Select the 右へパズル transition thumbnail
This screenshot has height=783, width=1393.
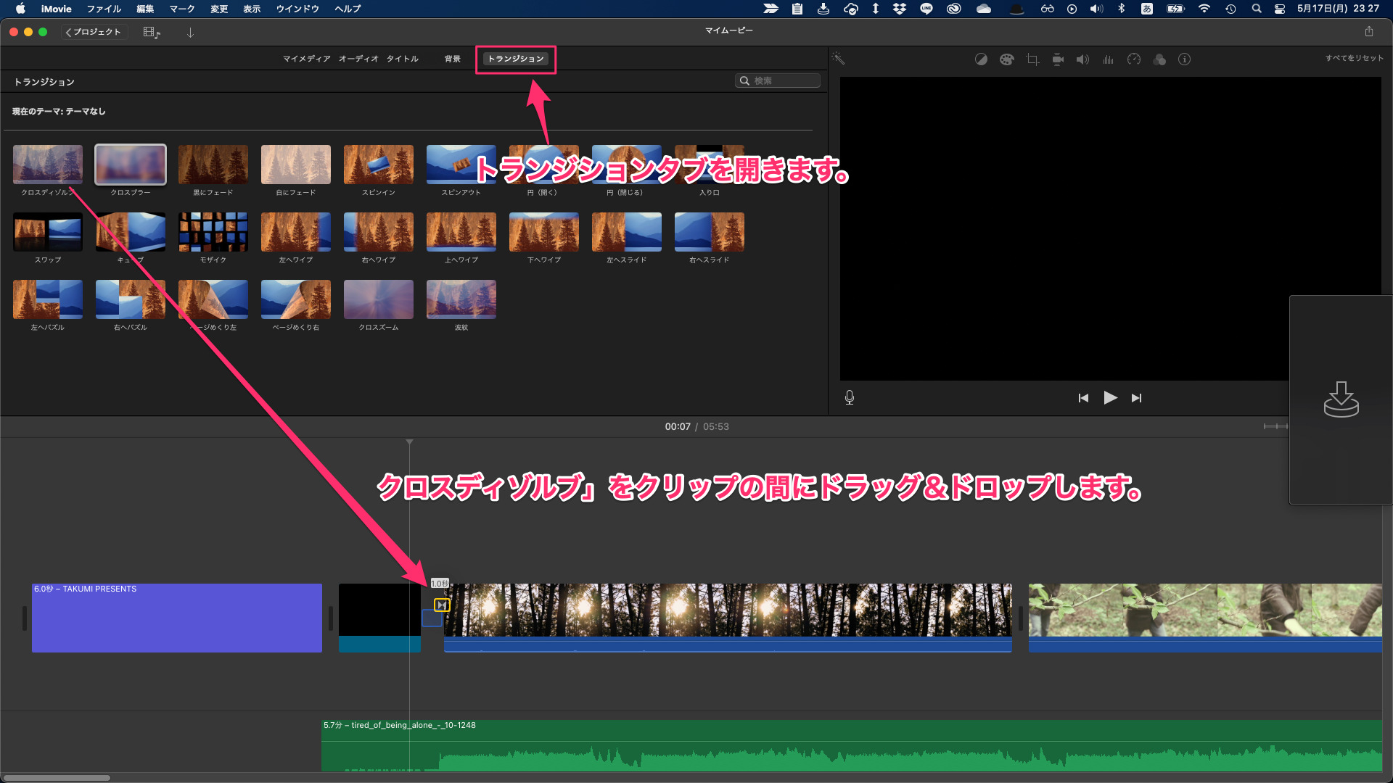coord(131,299)
